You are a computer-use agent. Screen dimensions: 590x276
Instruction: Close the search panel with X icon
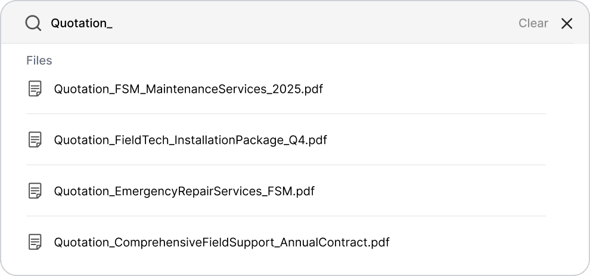[x=567, y=23]
